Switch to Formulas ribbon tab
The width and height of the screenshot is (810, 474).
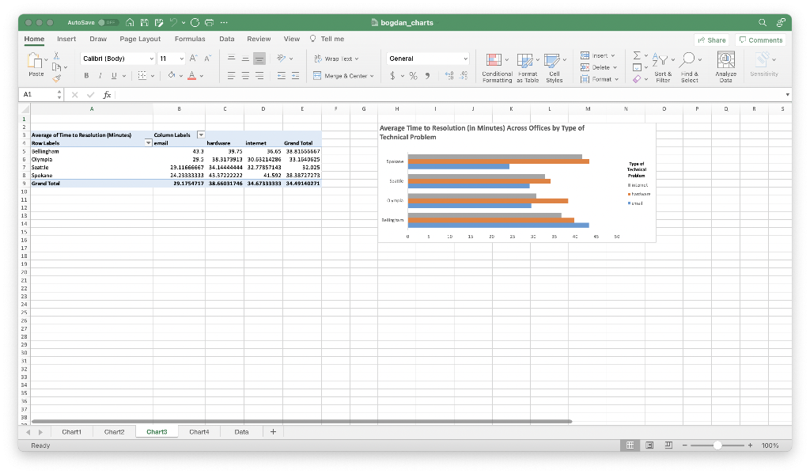point(190,39)
